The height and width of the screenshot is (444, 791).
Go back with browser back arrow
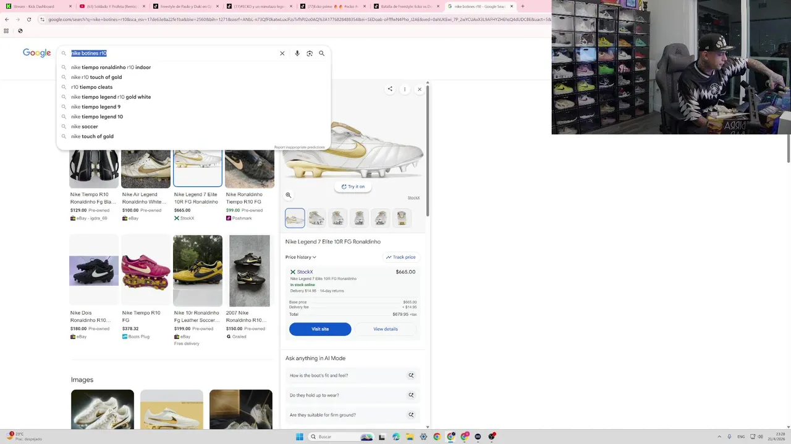[x=7, y=19]
